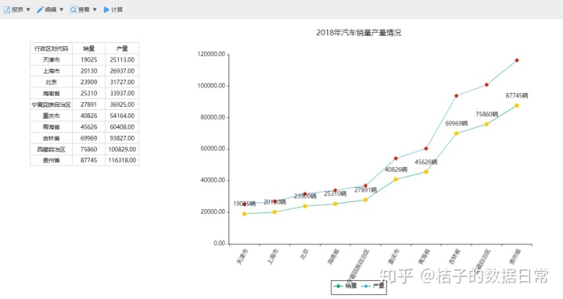Viewport: 563px width, 299px height.
Task: Click the 87745辆 sales data point
Action: 517,105
